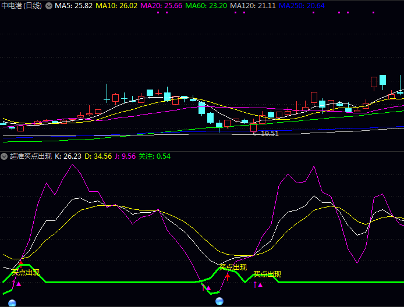This screenshot has width=404, height=307.
Task: Click the 超准买点出现 indicator name
Action: click(x=30, y=156)
